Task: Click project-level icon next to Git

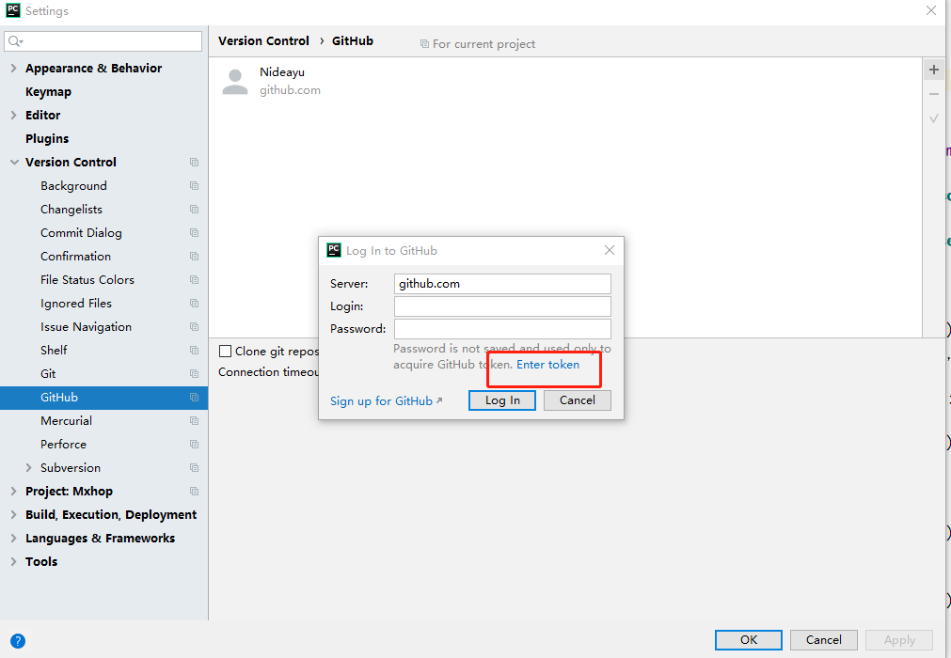Action: click(x=194, y=374)
